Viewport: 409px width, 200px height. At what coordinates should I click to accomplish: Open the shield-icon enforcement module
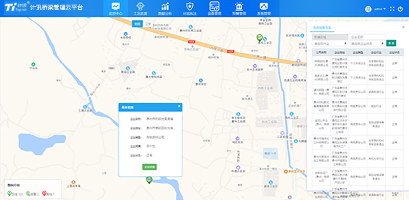[189, 9]
